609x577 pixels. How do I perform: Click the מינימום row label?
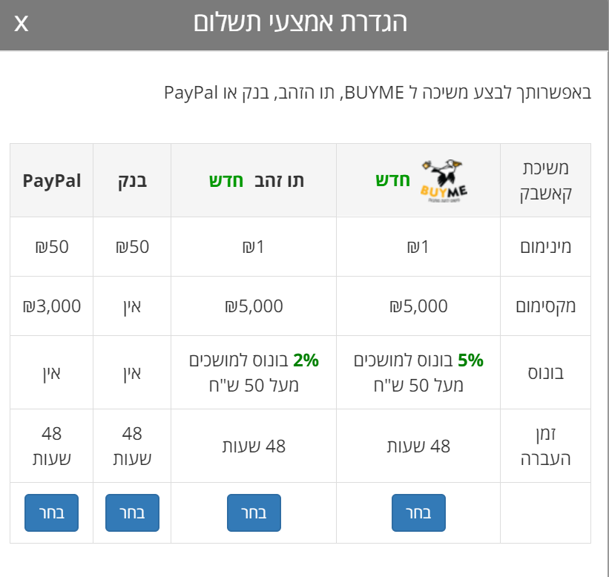(x=545, y=247)
